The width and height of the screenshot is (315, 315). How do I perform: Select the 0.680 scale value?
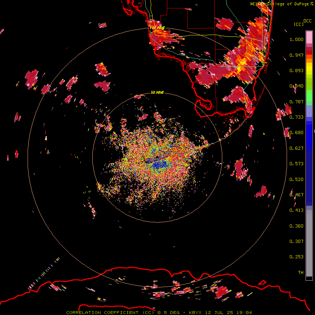(x=296, y=133)
